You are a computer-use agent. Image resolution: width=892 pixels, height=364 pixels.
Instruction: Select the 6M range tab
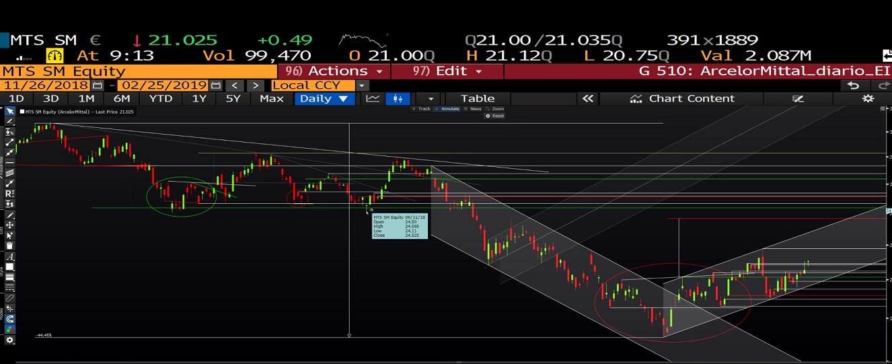pos(121,98)
